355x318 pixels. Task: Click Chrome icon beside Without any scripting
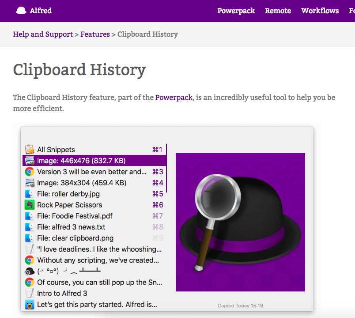pos(30,260)
